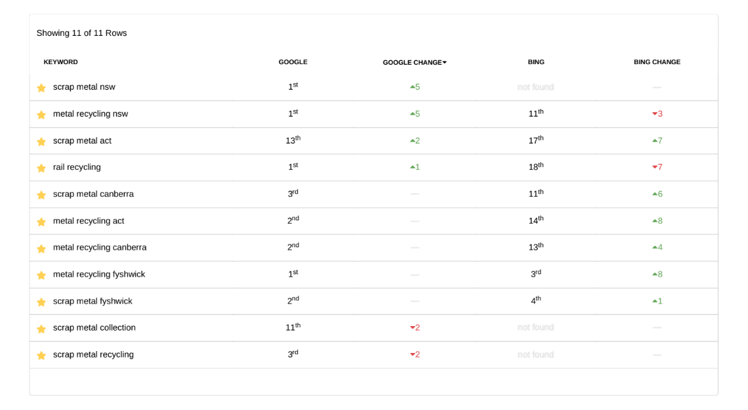Select the metal recycling fyshwick keyword text
The width and height of the screenshot is (748, 410).
coord(99,274)
